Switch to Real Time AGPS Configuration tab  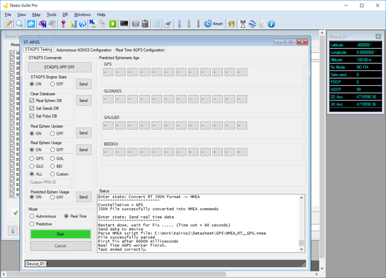(140, 50)
